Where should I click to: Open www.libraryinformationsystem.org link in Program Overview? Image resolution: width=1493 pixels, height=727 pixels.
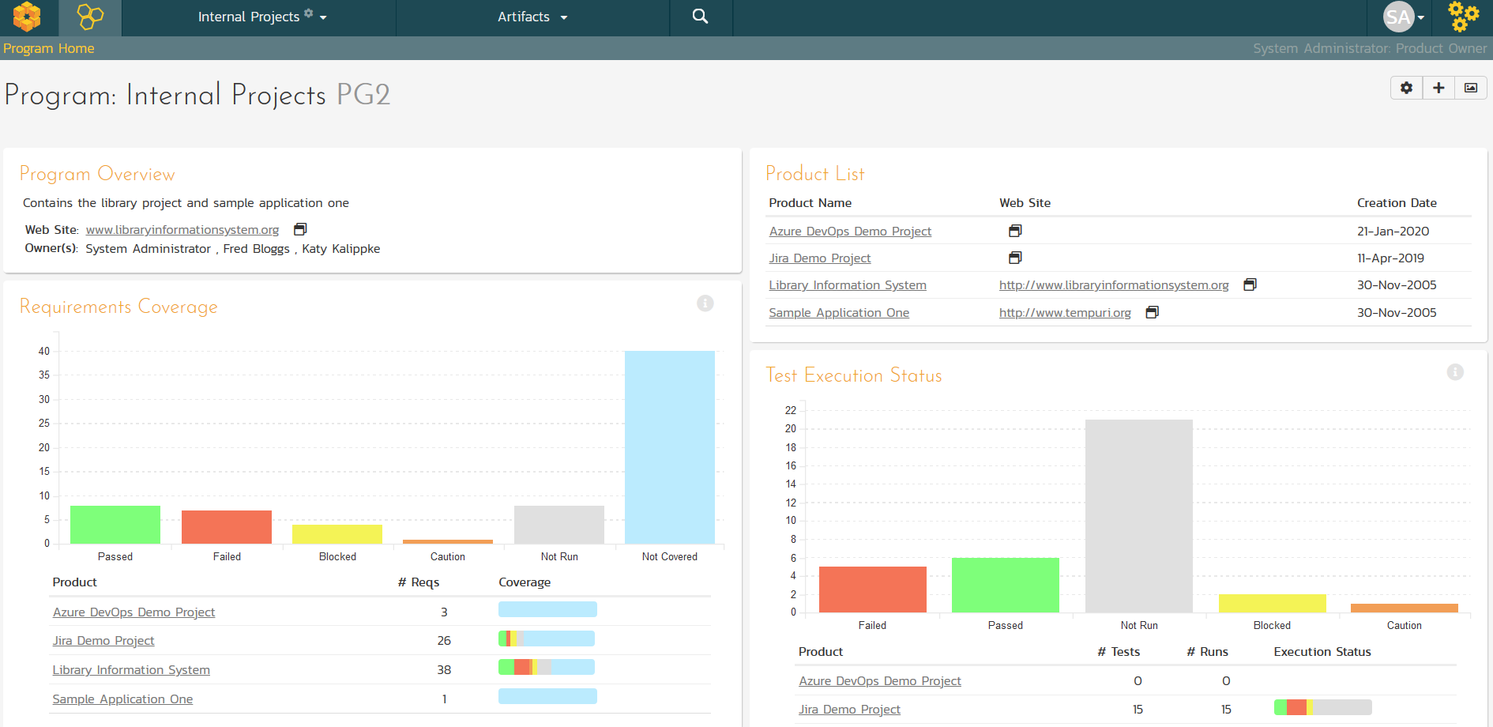coord(182,230)
